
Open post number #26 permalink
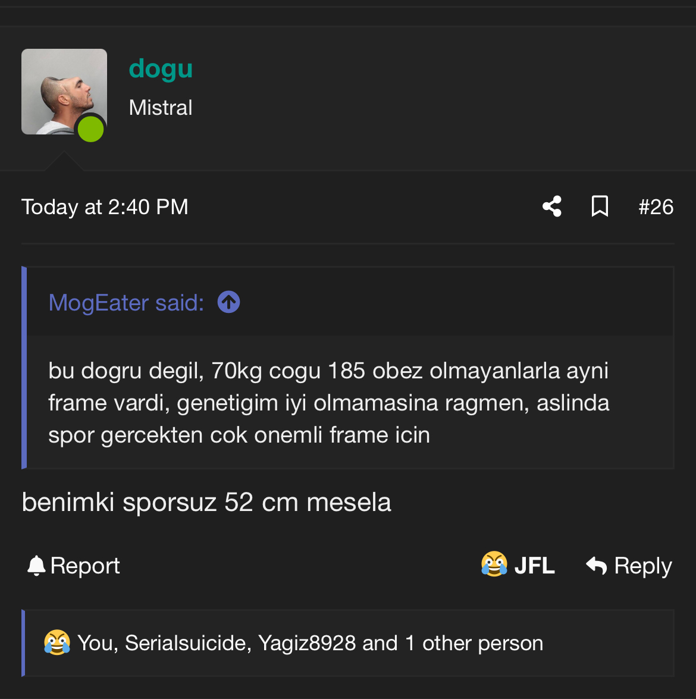[x=656, y=207]
